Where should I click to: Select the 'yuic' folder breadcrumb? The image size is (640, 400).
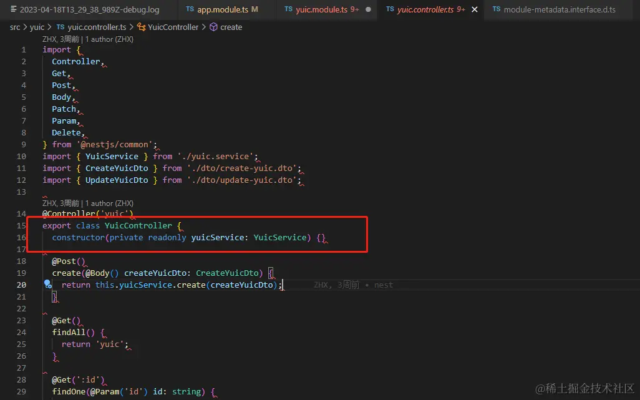click(x=37, y=27)
